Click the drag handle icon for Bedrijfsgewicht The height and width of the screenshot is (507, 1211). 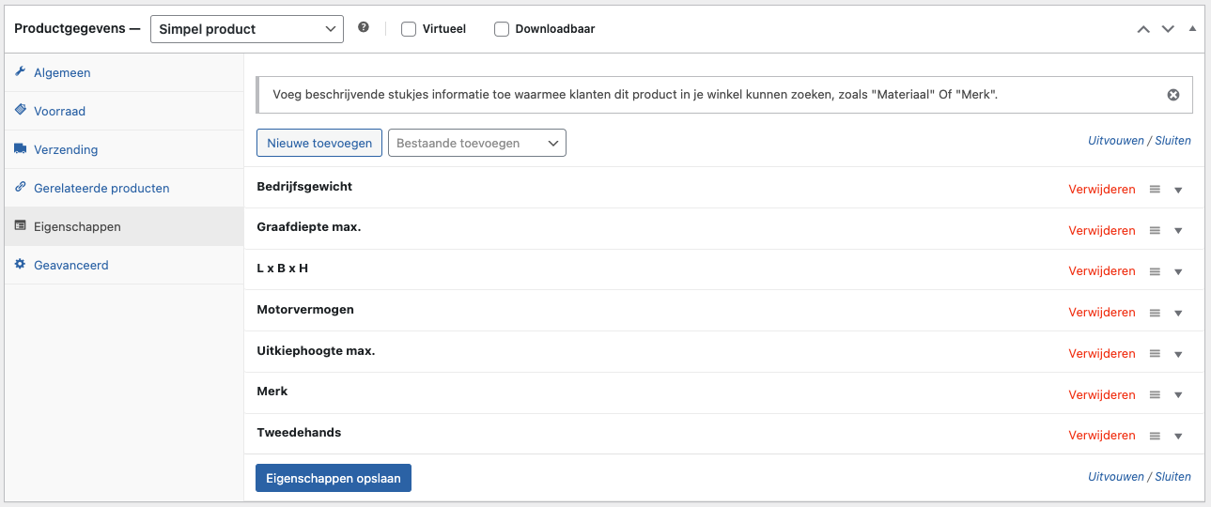click(1156, 190)
